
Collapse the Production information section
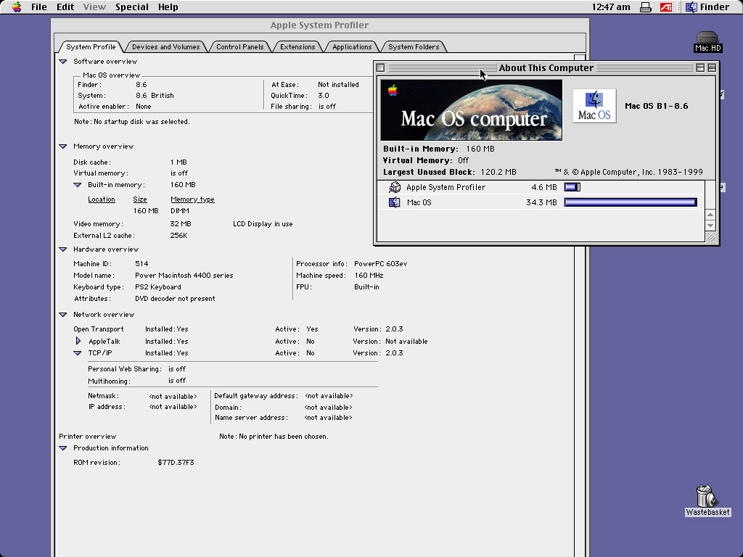point(63,448)
